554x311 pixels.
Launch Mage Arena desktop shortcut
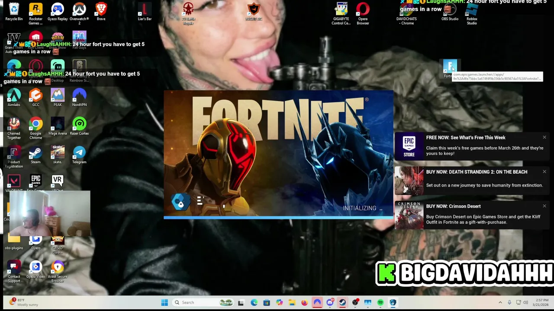pyautogui.click(x=58, y=126)
